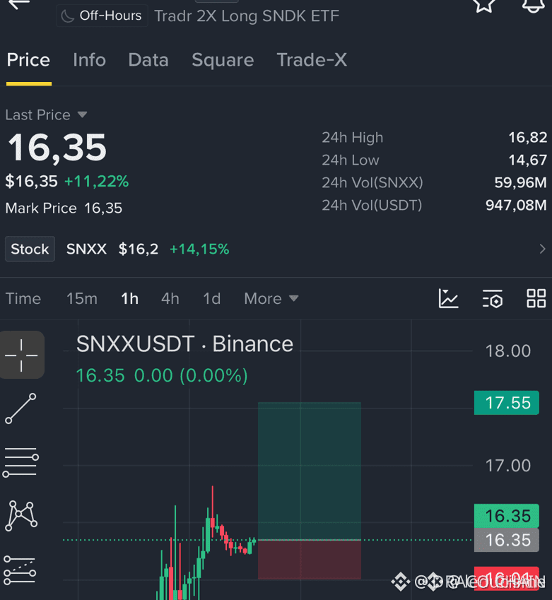The width and height of the screenshot is (552, 600).
Task: Select the Time chart interval
Action: click(23, 298)
